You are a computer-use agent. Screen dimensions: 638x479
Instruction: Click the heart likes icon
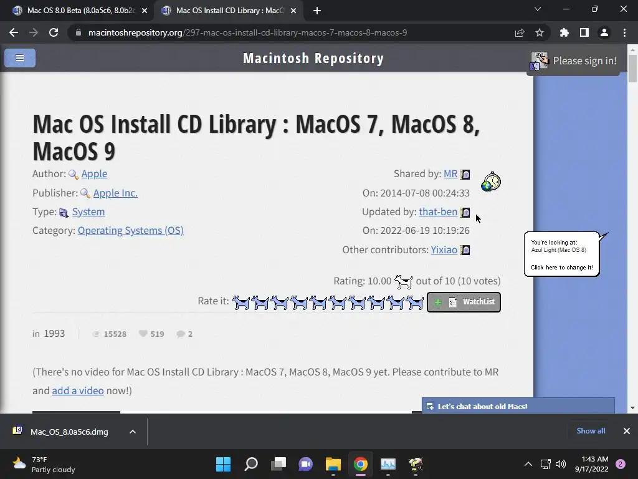click(x=143, y=334)
